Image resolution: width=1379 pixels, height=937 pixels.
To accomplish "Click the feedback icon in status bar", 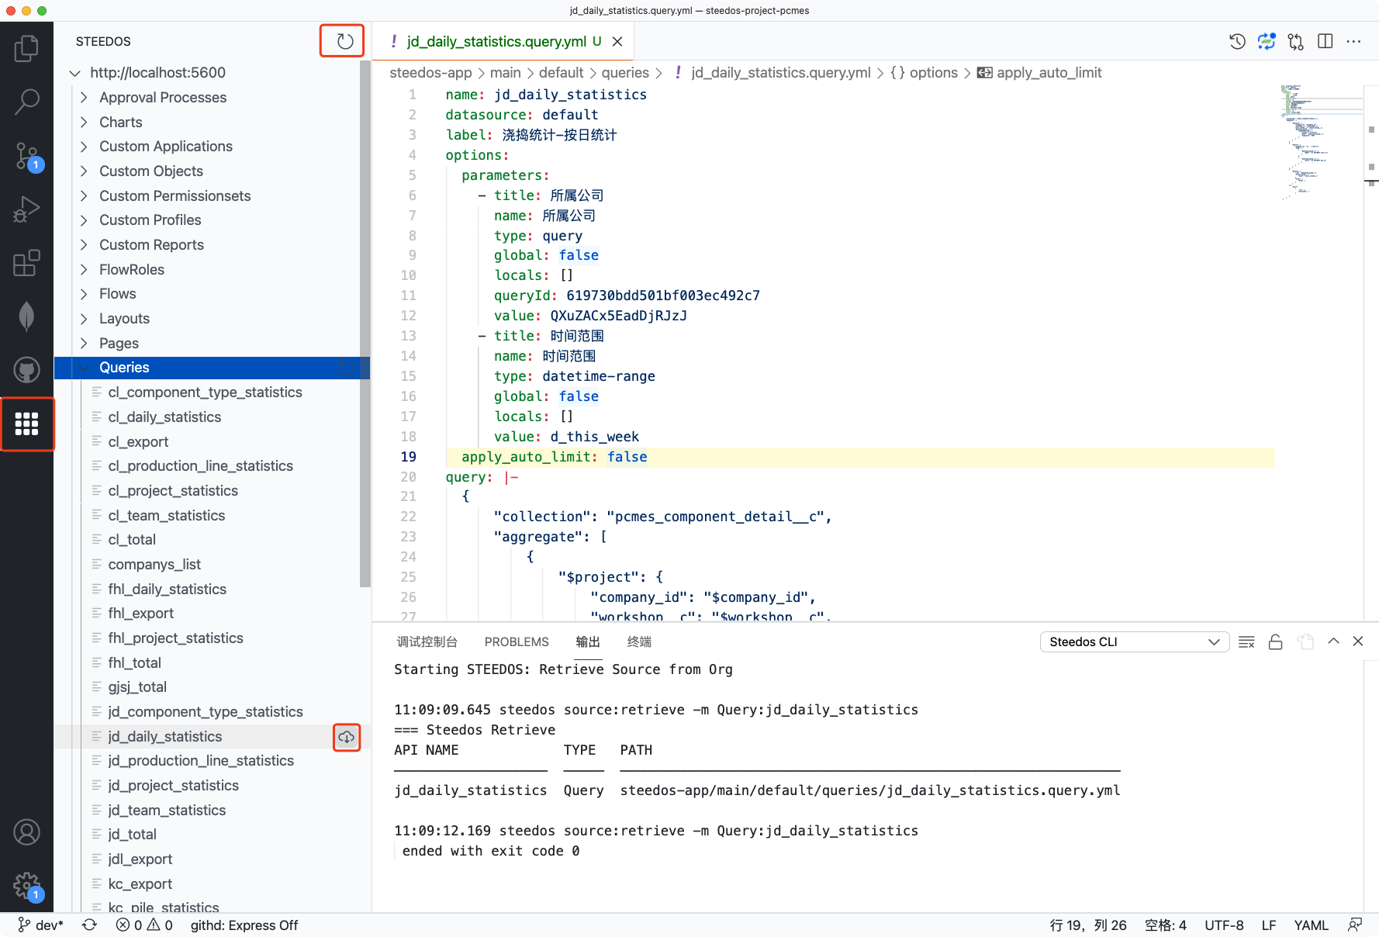I will point(1355,925).
